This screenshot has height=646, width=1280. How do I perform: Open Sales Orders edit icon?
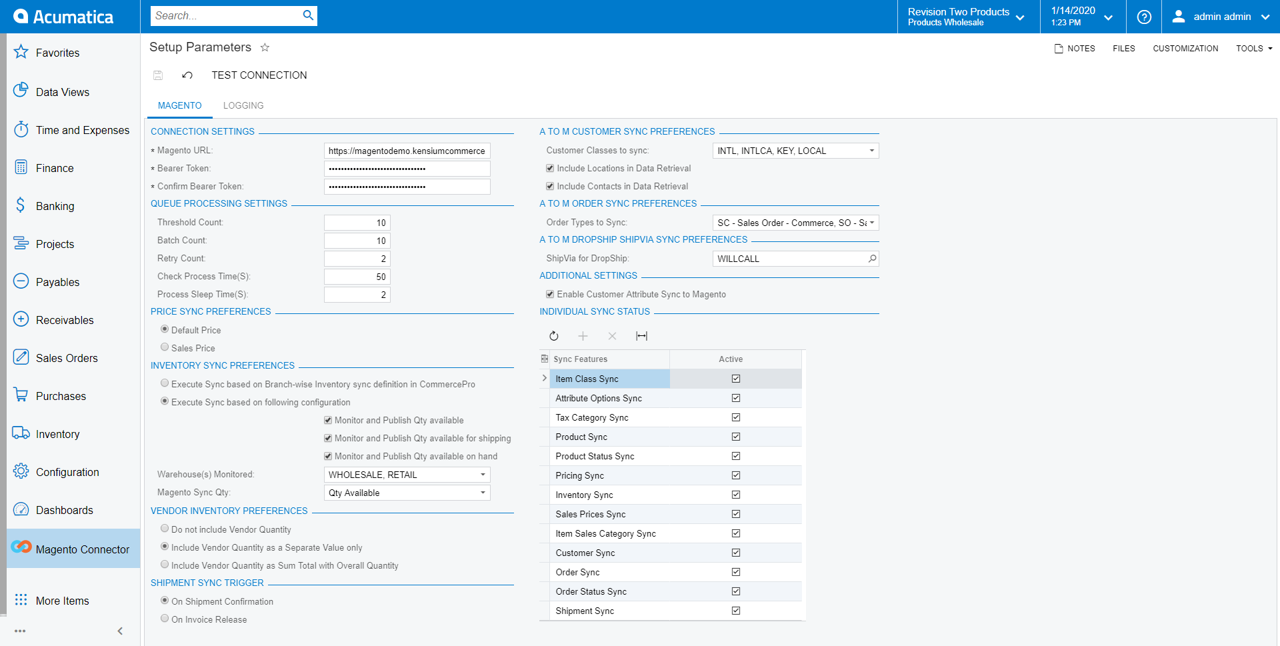[21, 357]
